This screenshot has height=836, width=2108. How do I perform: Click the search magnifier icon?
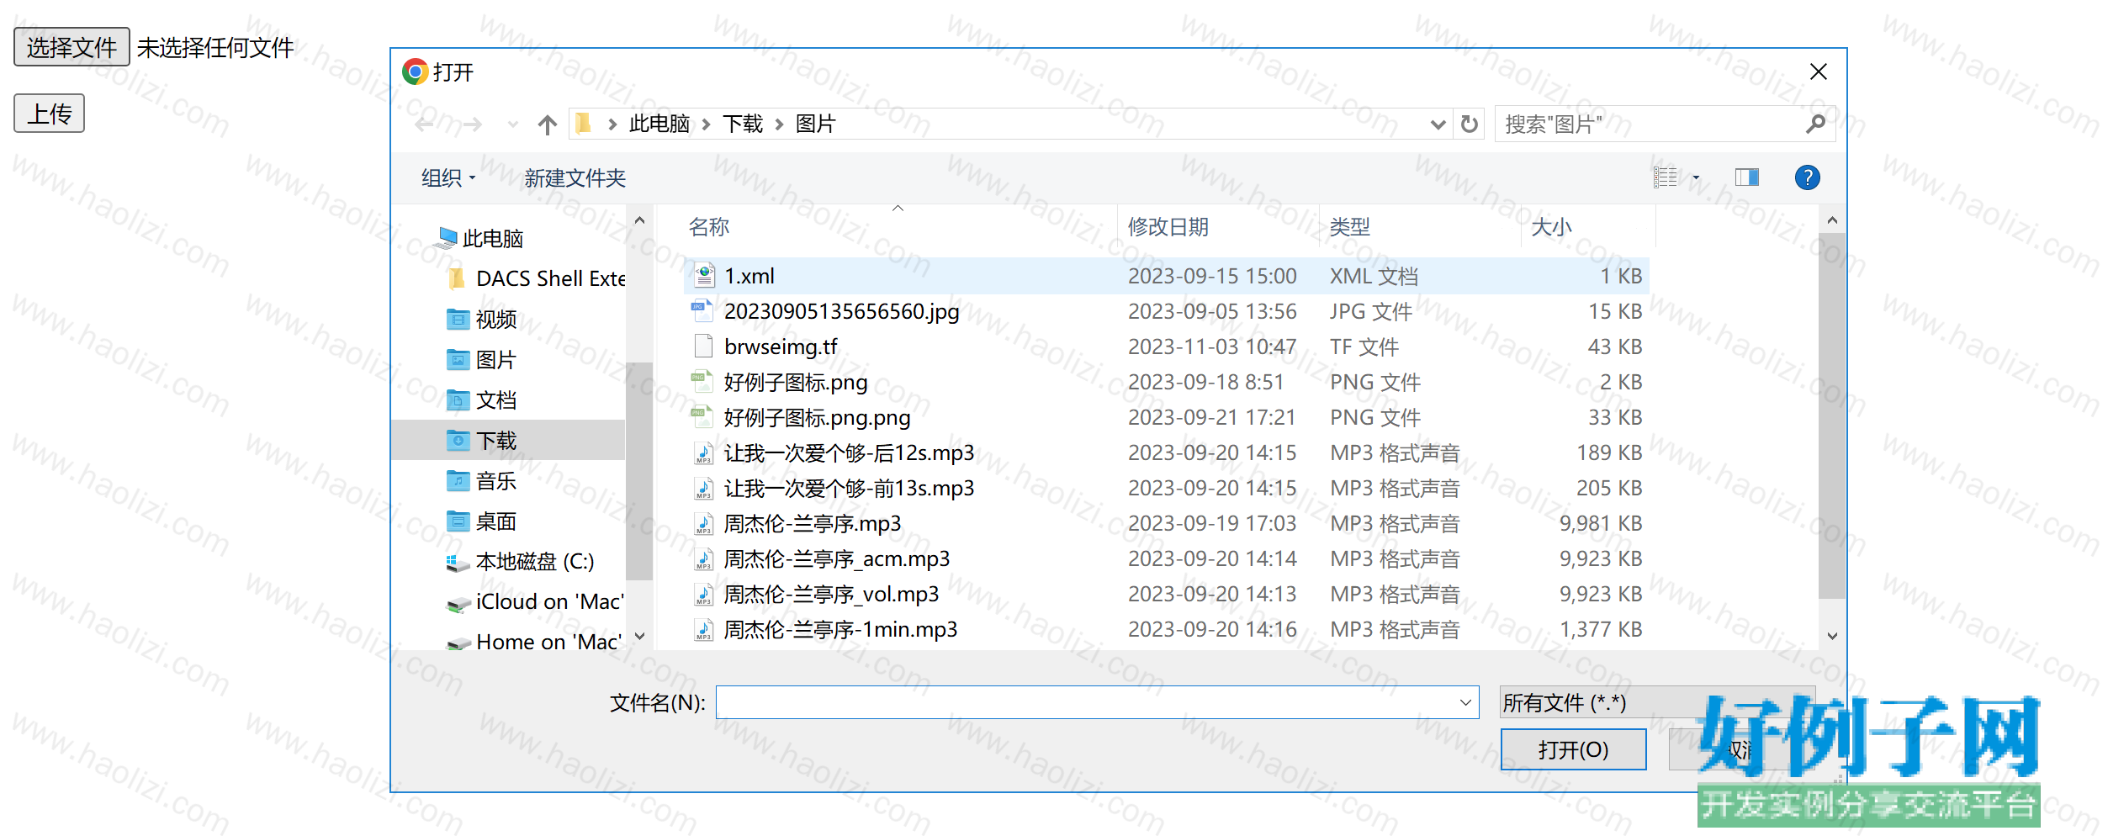coord(1815,124)
